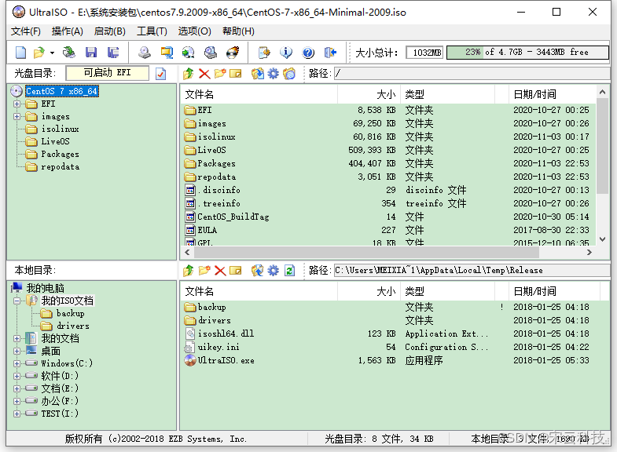The height and width of the screenshot is (452, 617).
Task: Click disc list vertical scrollbar down arrow
Action: [x=602, y=239]
